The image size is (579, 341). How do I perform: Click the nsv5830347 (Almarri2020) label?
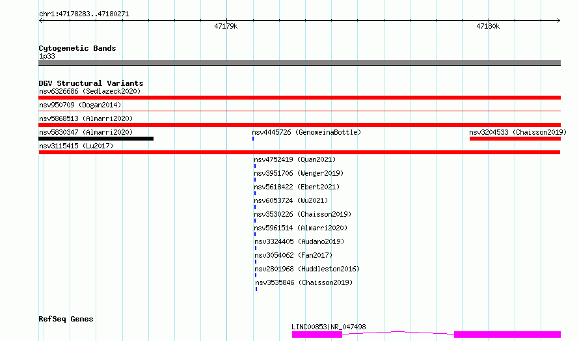pyautogui.click(x=86, y=132)
